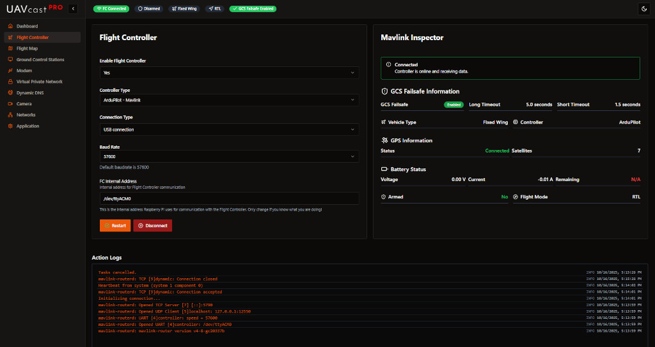Click the Networks icon in sidebar
Image resolution: width=655 pixels, height=347 pixels.
10,115
